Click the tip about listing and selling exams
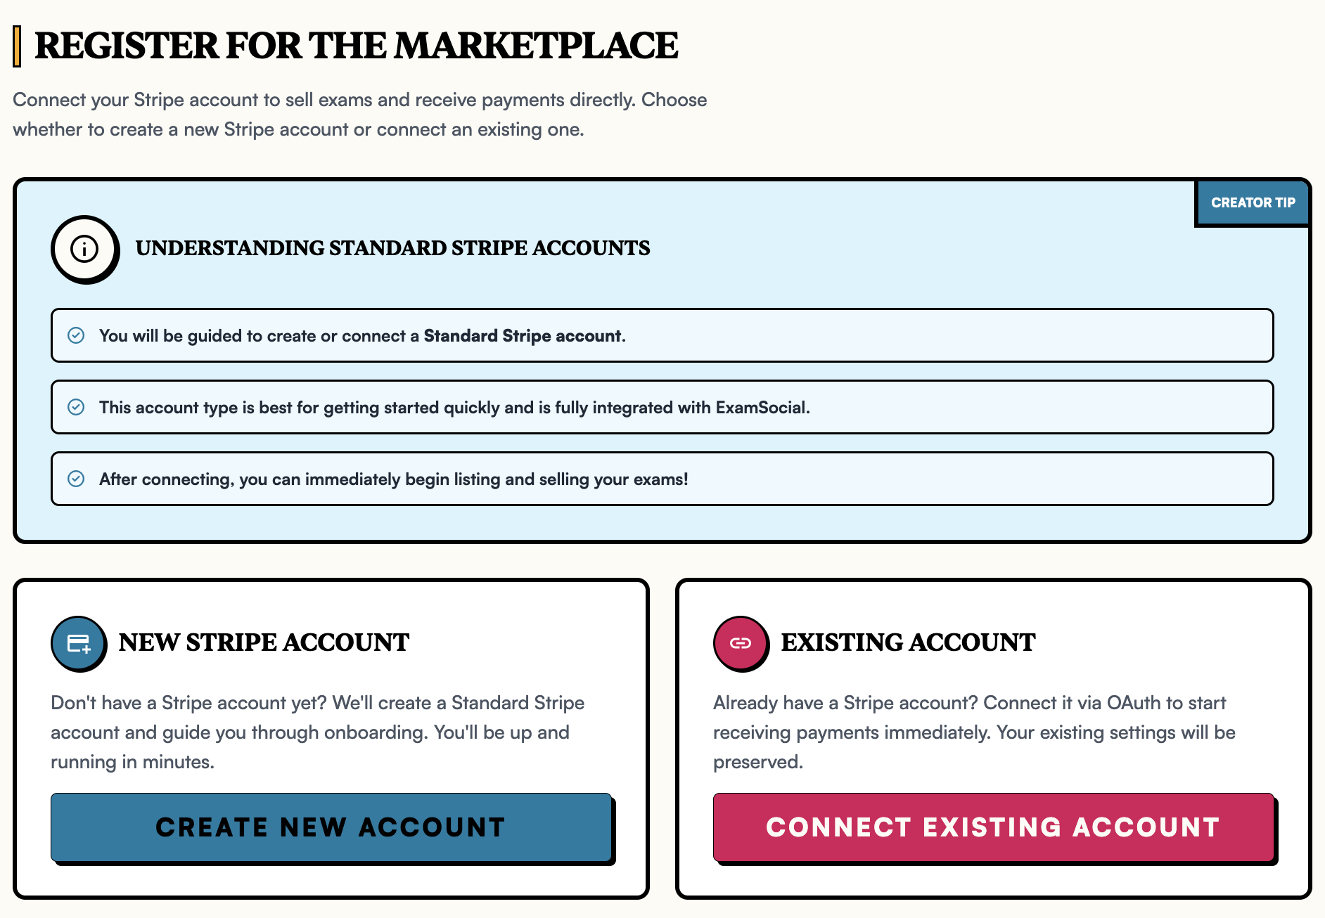The height and width of the screenshot is (918, 1325). (x=662, y=479)
